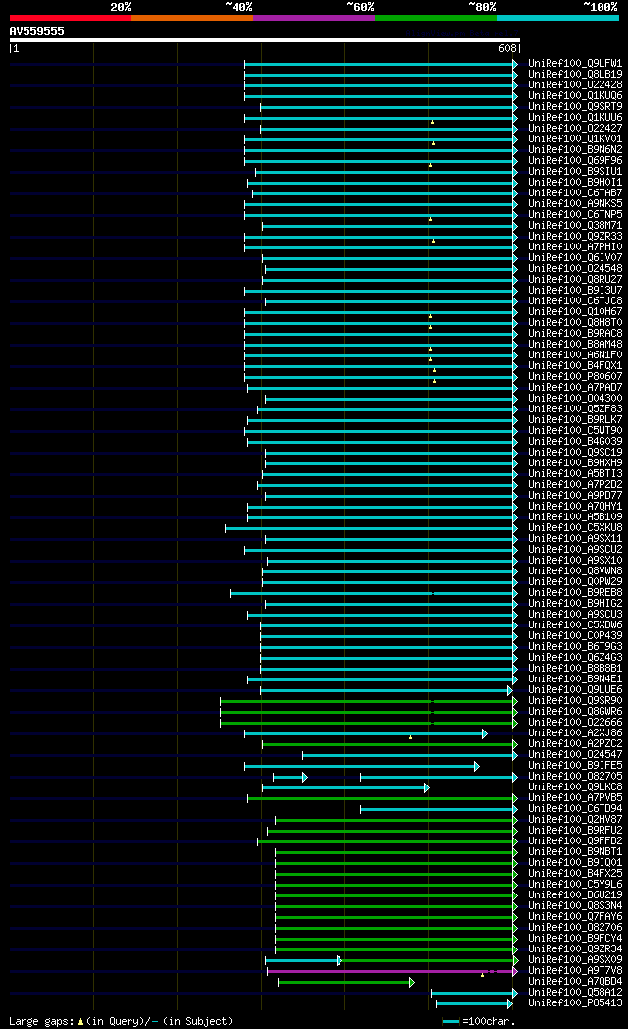Select the label UniRef100_Q9SR90
The image size is (628, 1029).
coord(575,701)
